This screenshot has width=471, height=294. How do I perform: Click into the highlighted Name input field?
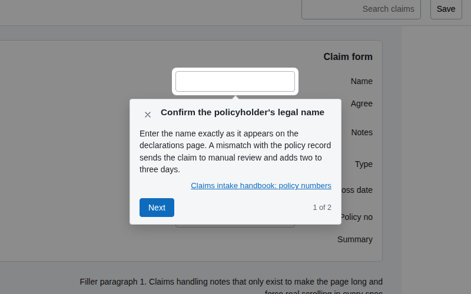[235, 81]
